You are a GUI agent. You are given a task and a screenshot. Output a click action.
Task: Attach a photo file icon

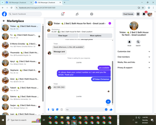[53, 109]
